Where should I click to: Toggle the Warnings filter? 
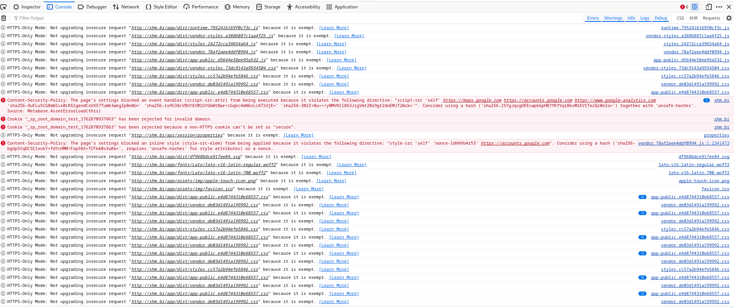613,18
